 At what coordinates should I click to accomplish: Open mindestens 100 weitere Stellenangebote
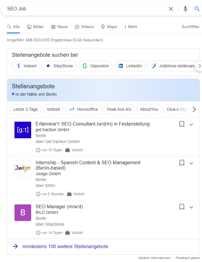(65, 246)
